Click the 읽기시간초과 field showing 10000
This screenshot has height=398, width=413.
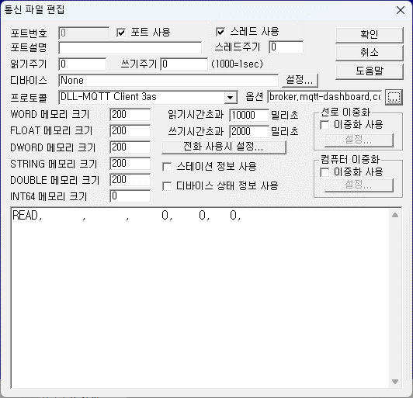tap(249, 116)
